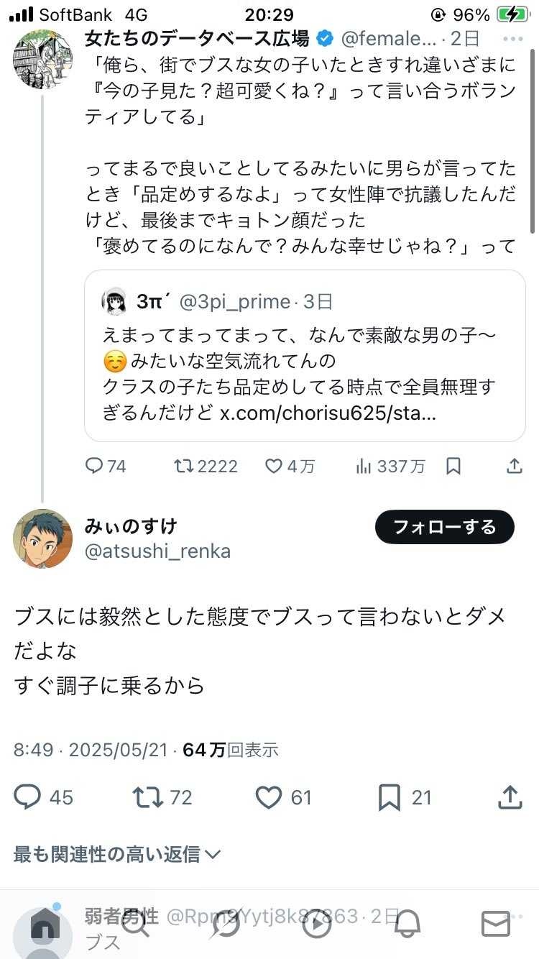Image resolution: width=539 pixels, height=959 pixels.
Task: Bookmark the parent tweet
Action: [x=453, y=466]
